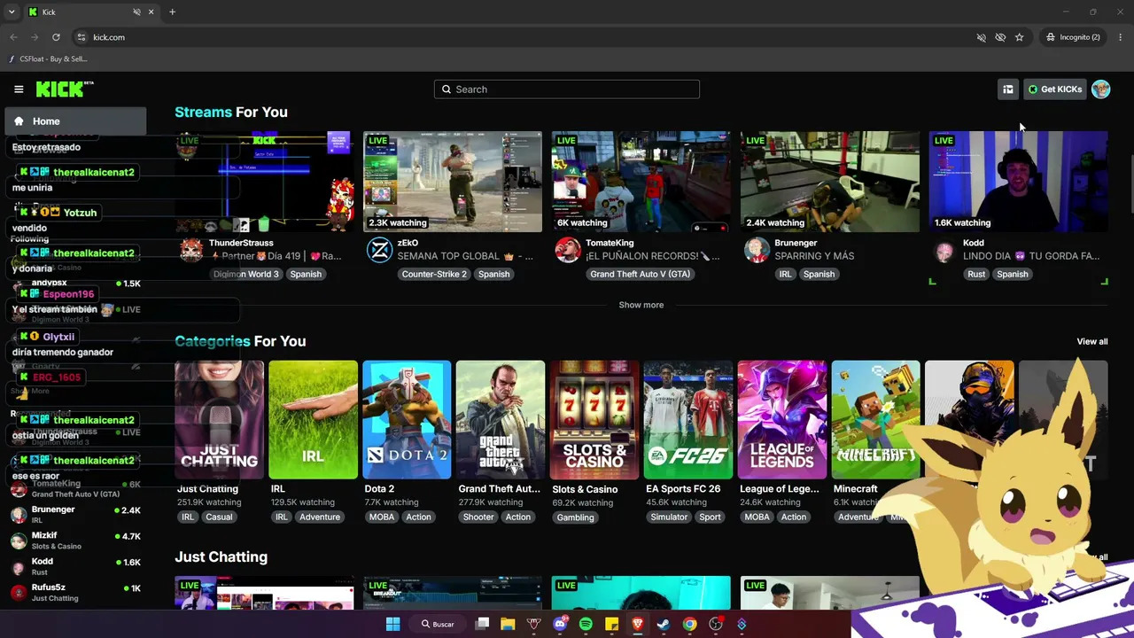Open the dashboard icon beside Get KICKs

[x=1007, y=89]
